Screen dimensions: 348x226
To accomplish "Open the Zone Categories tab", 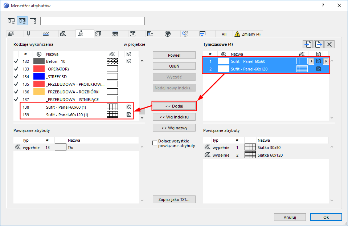I will point(150,34).
